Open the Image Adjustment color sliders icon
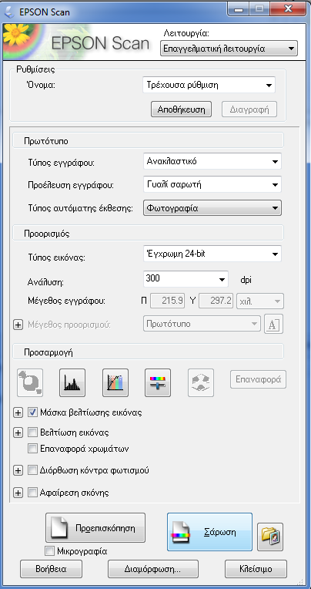The width and height of the screenshot is (311, 589). click(158, 382)
